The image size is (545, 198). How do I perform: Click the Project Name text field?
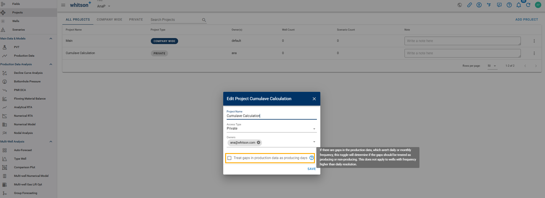coord(271,116)
